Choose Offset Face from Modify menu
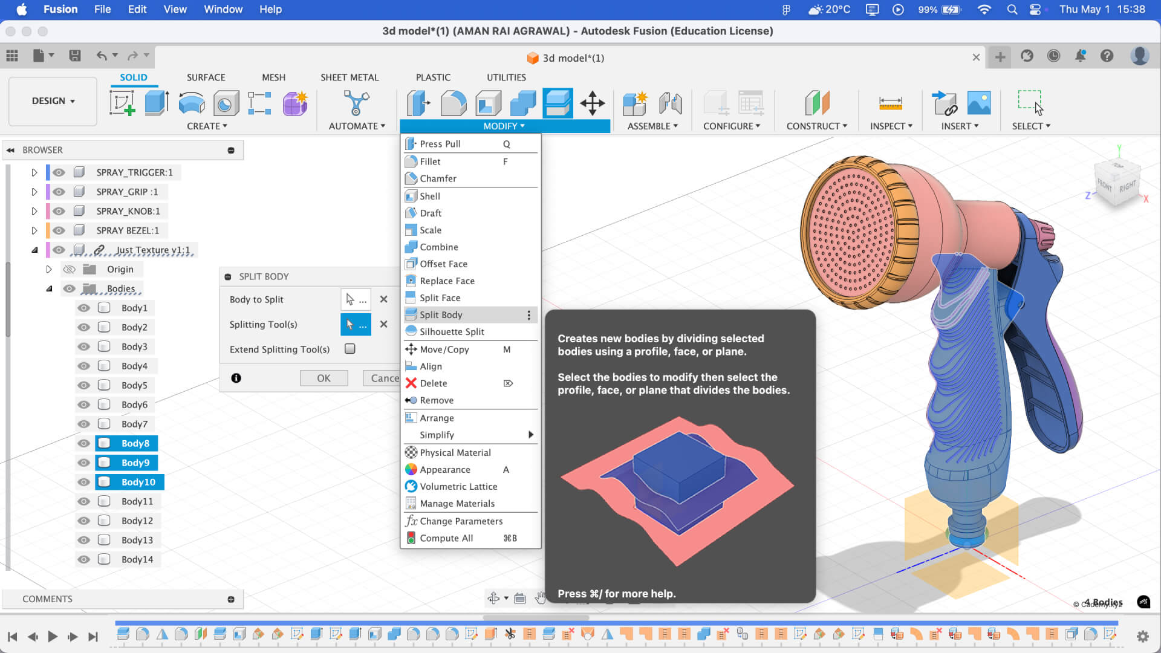 pos(470,264)
